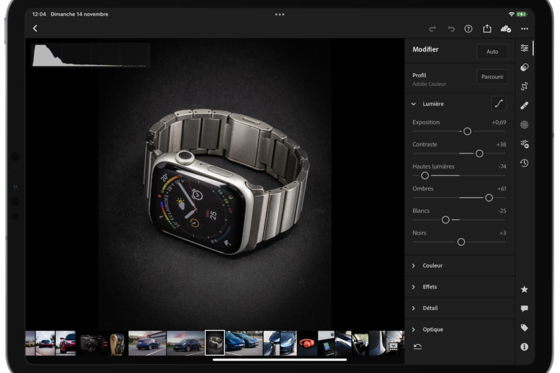The width and height of the screenshot is (560, 373).
Task: Open the Versions history clock icon
Action: coord(525,163)
